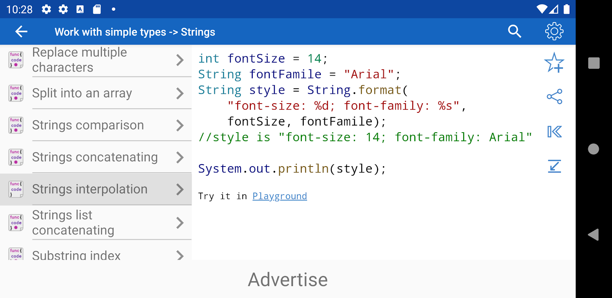Share this code snippet

[x=554, y=97]
